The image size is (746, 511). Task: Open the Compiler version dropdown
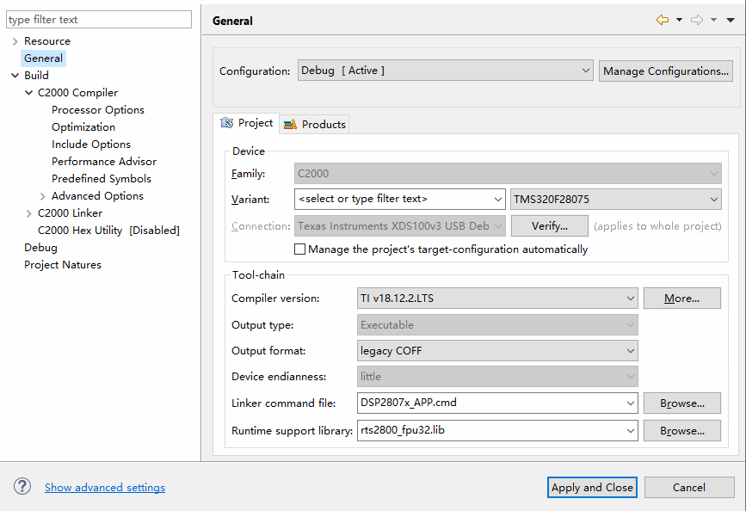coord(497,299)
